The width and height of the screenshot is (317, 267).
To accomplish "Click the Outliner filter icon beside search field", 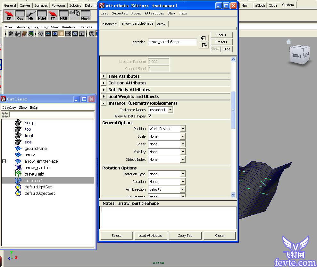I will click(5, 115).
